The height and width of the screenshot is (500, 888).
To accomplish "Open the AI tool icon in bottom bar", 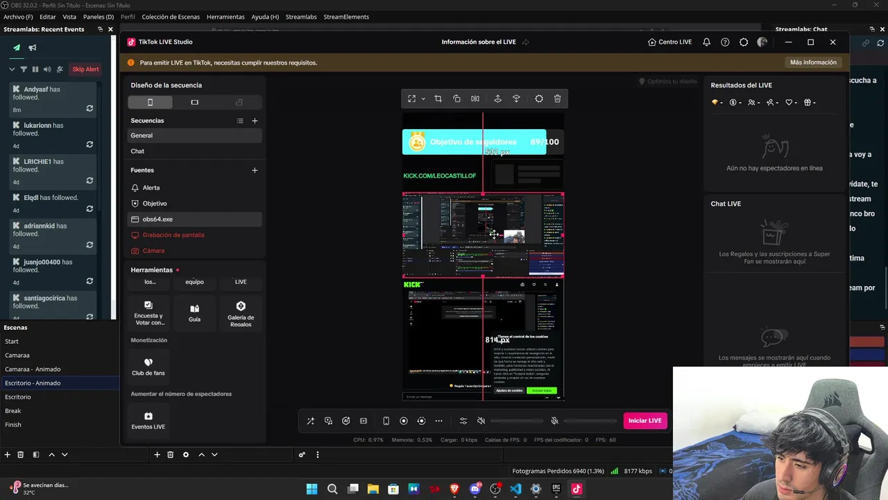I will click(345, 421).
